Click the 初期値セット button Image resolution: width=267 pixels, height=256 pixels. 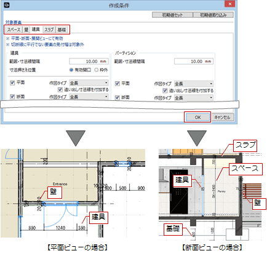172,15
